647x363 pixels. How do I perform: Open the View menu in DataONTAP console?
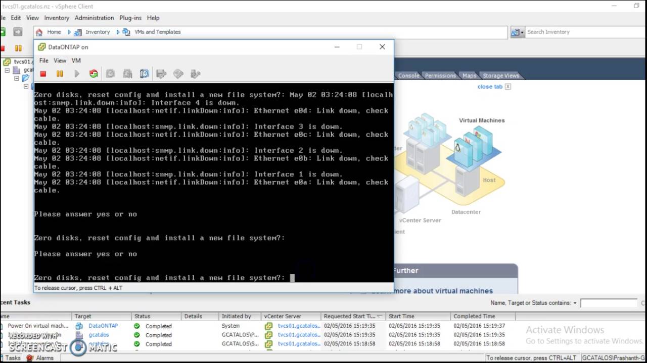coord(60,60)
